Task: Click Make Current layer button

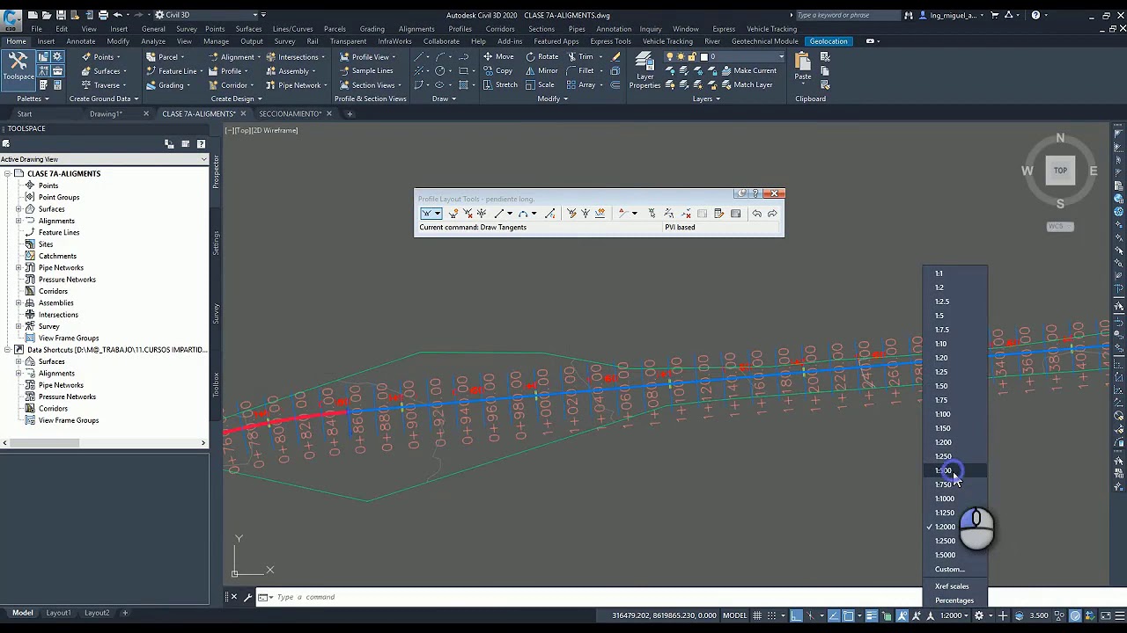Action: 748,70
